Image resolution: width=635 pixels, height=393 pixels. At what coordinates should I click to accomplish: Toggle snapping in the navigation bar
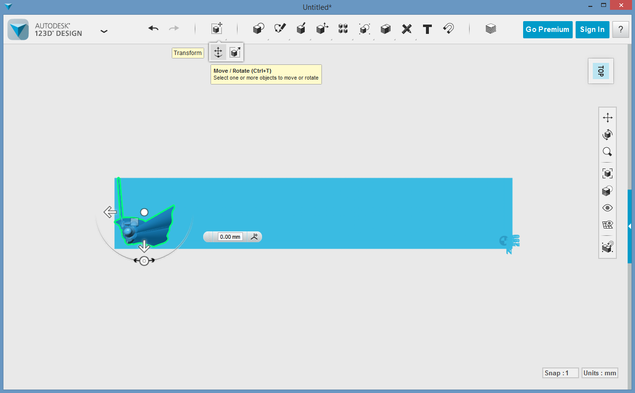(x=608, y=247)
